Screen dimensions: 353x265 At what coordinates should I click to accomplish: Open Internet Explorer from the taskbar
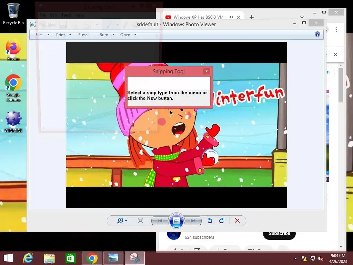(x=28, y=258)
